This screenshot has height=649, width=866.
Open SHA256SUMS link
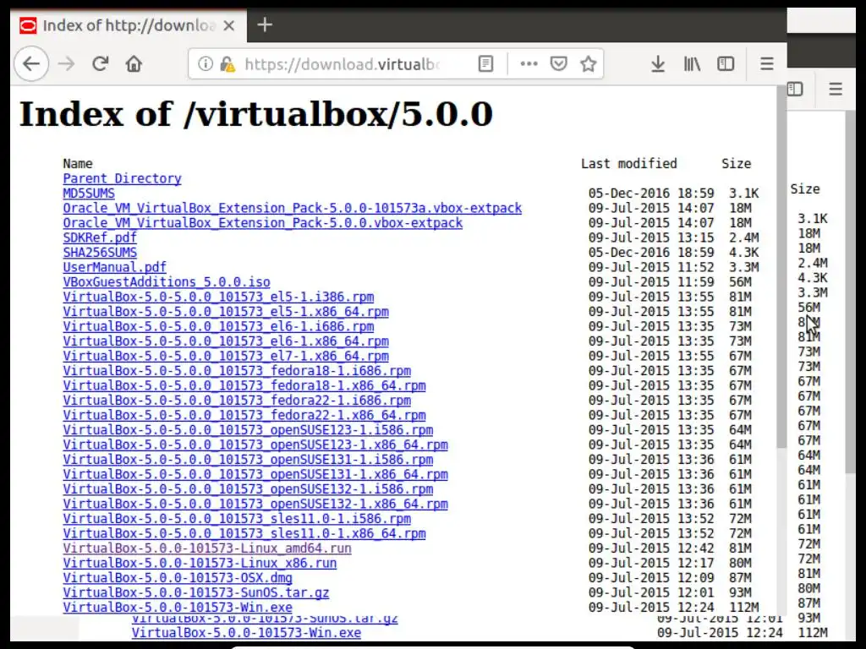pos(100,252)
